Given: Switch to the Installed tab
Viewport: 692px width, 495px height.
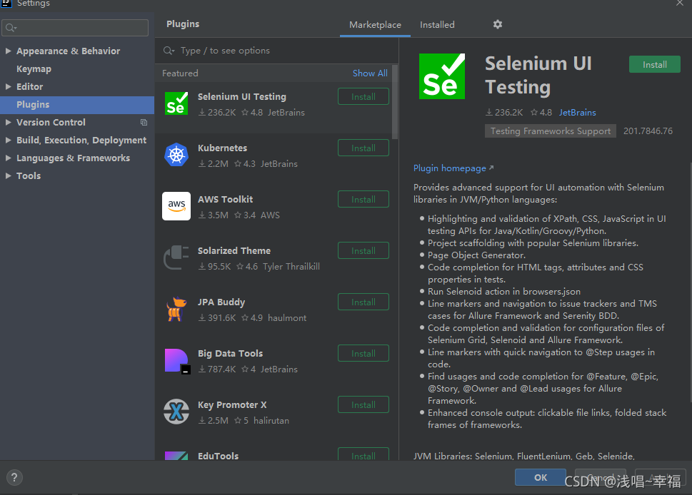Looking at the screenshot, I should click(x=437, y=25).
